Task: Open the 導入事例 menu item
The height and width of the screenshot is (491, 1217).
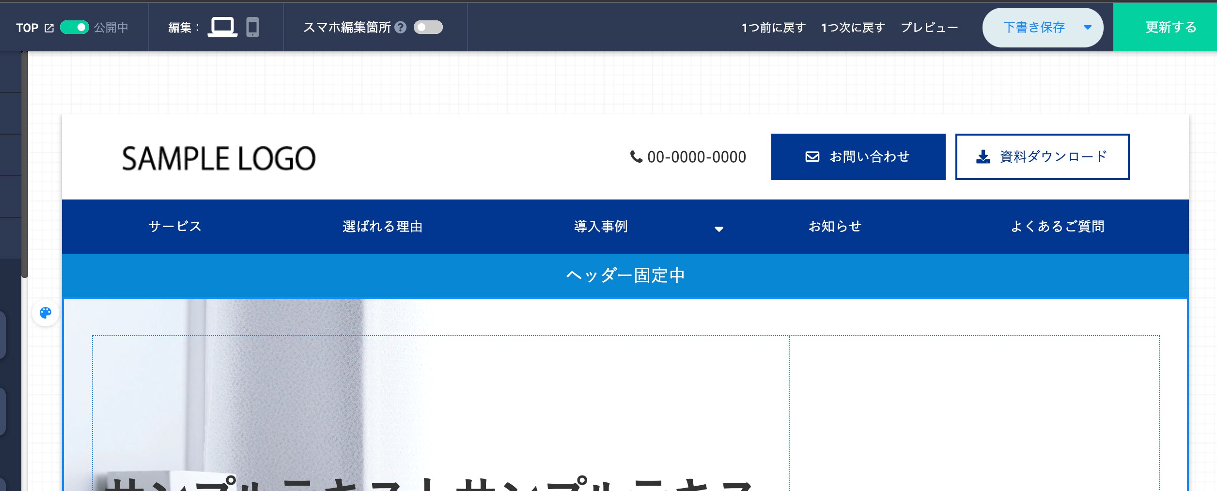Action: (x=601, y=227)
